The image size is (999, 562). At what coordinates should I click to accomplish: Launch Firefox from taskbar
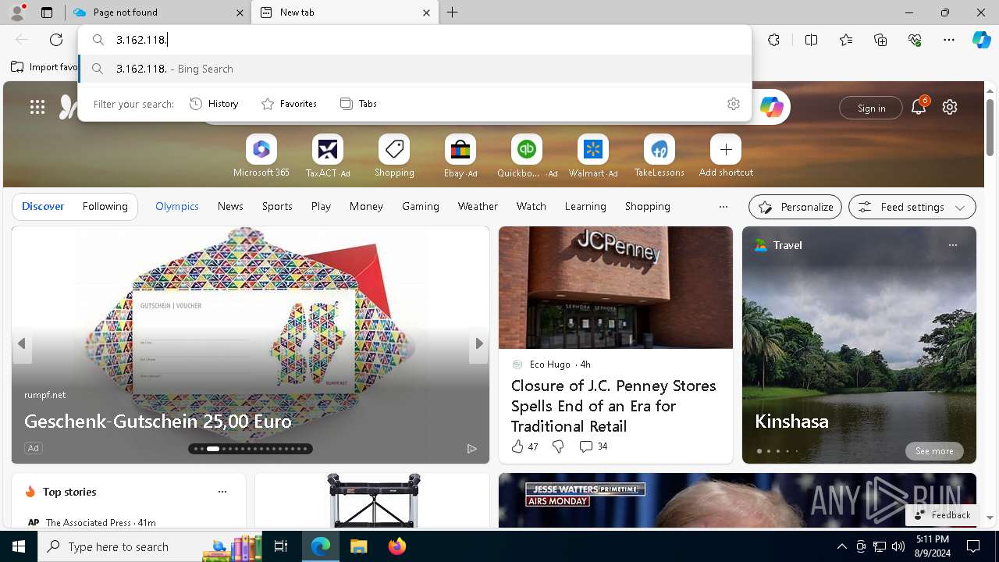pos(396,546)
